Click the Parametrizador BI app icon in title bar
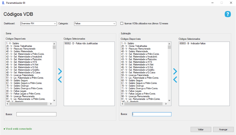Screen dimensions: 236x135 coord(3,2)
